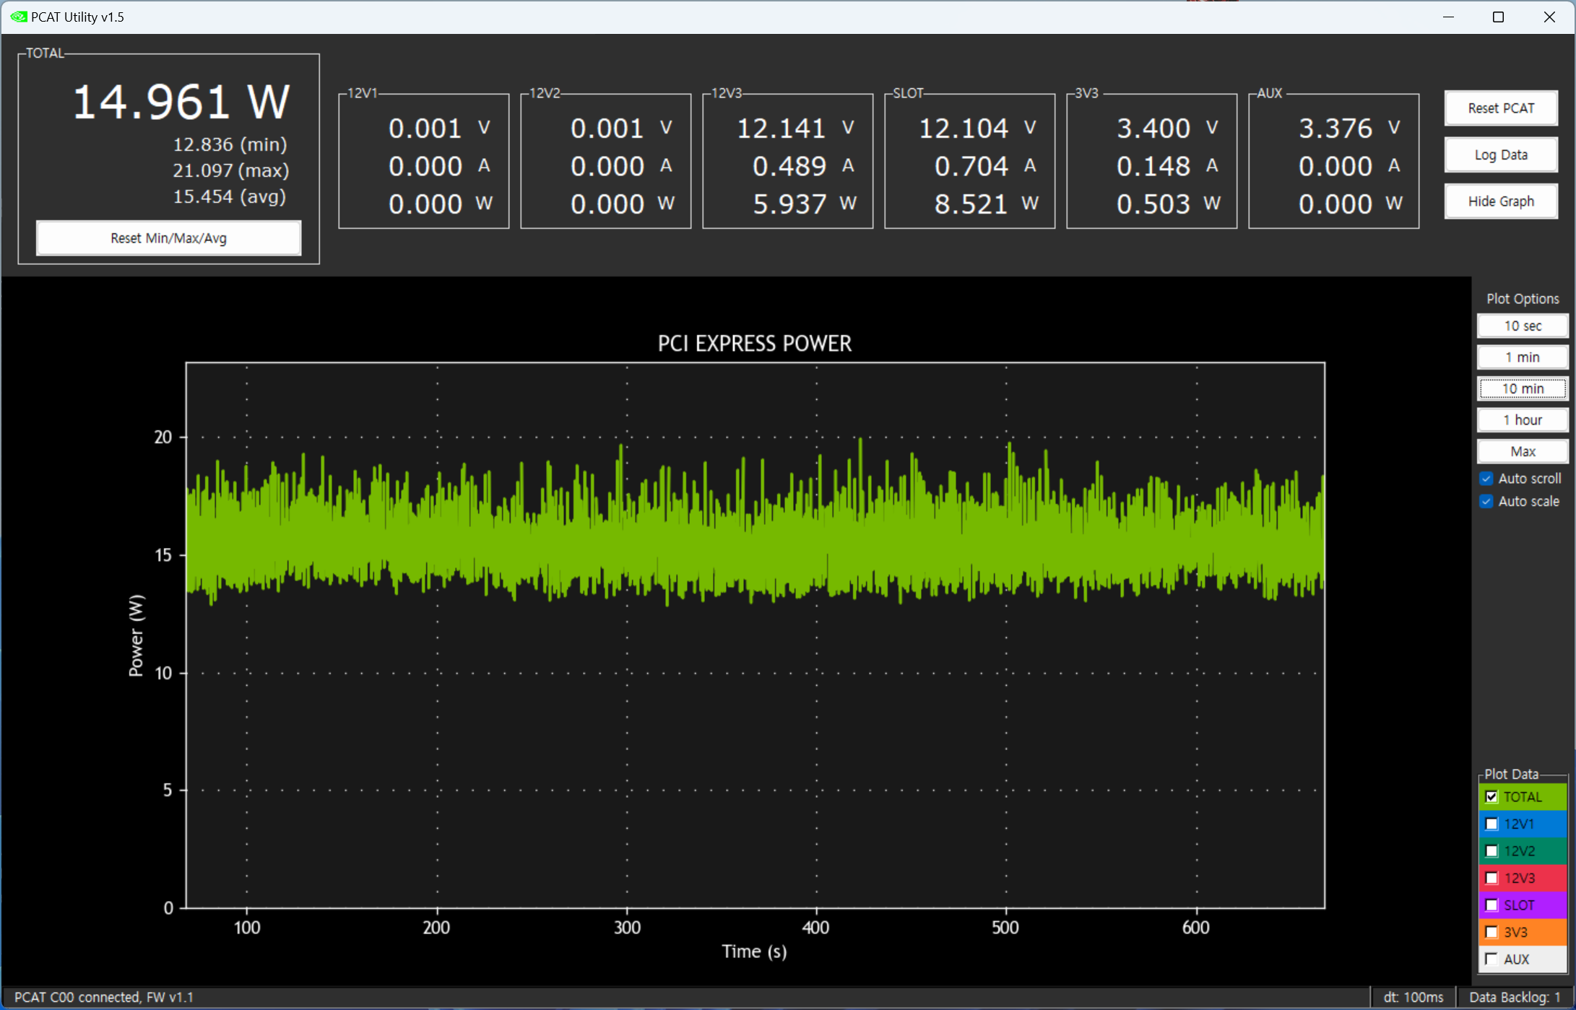Screen dimensions: 1576x1010
Task: Click the 12.836 (min) value
Action: [x=230, y=144]
